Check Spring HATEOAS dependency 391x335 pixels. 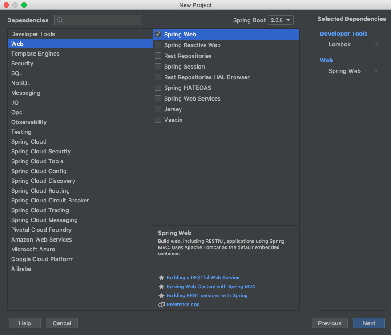pos(158,88)
